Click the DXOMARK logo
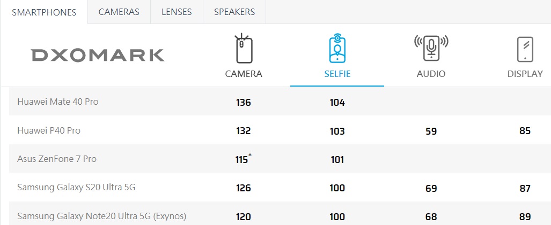The height and width of the screenshot is (225, 551). 98,55
